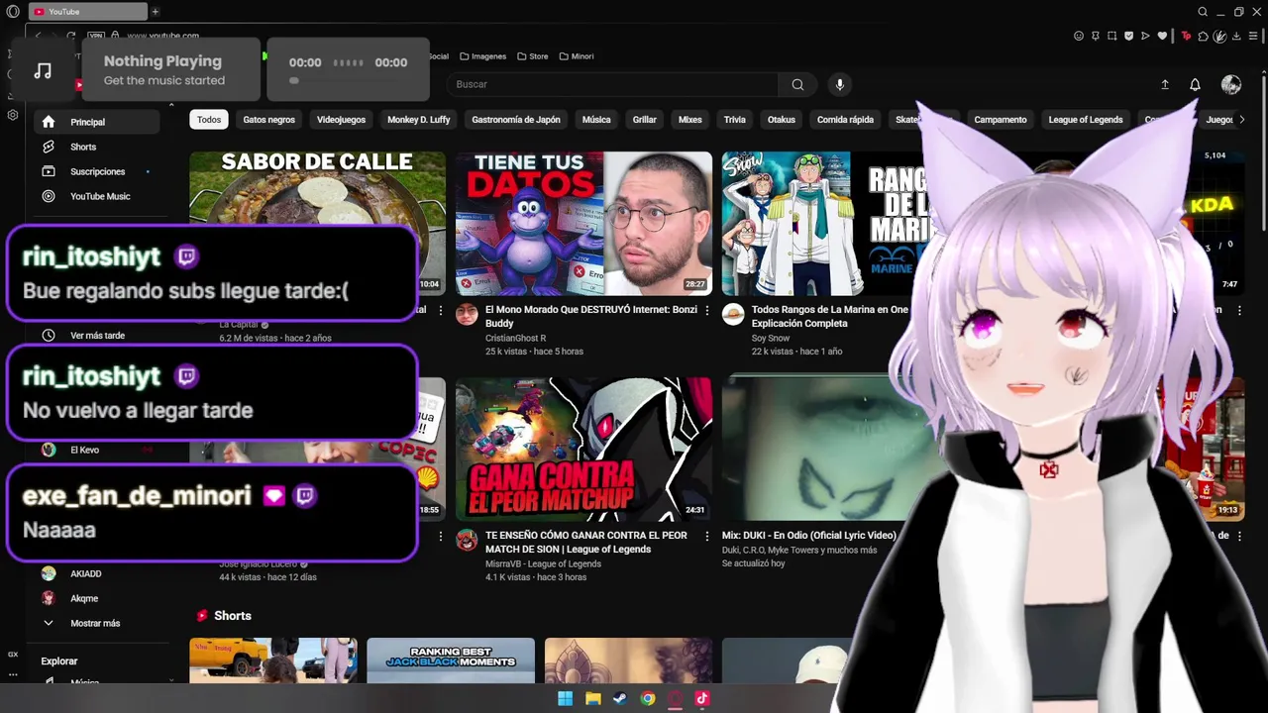Open Suscripciones in the sidebar
The height and width of the screenshot is (713, 1268).
[x=97, y=171]
